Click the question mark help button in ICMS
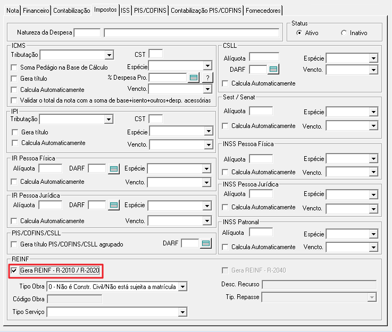Screen dimensions: 392x332 207,78
